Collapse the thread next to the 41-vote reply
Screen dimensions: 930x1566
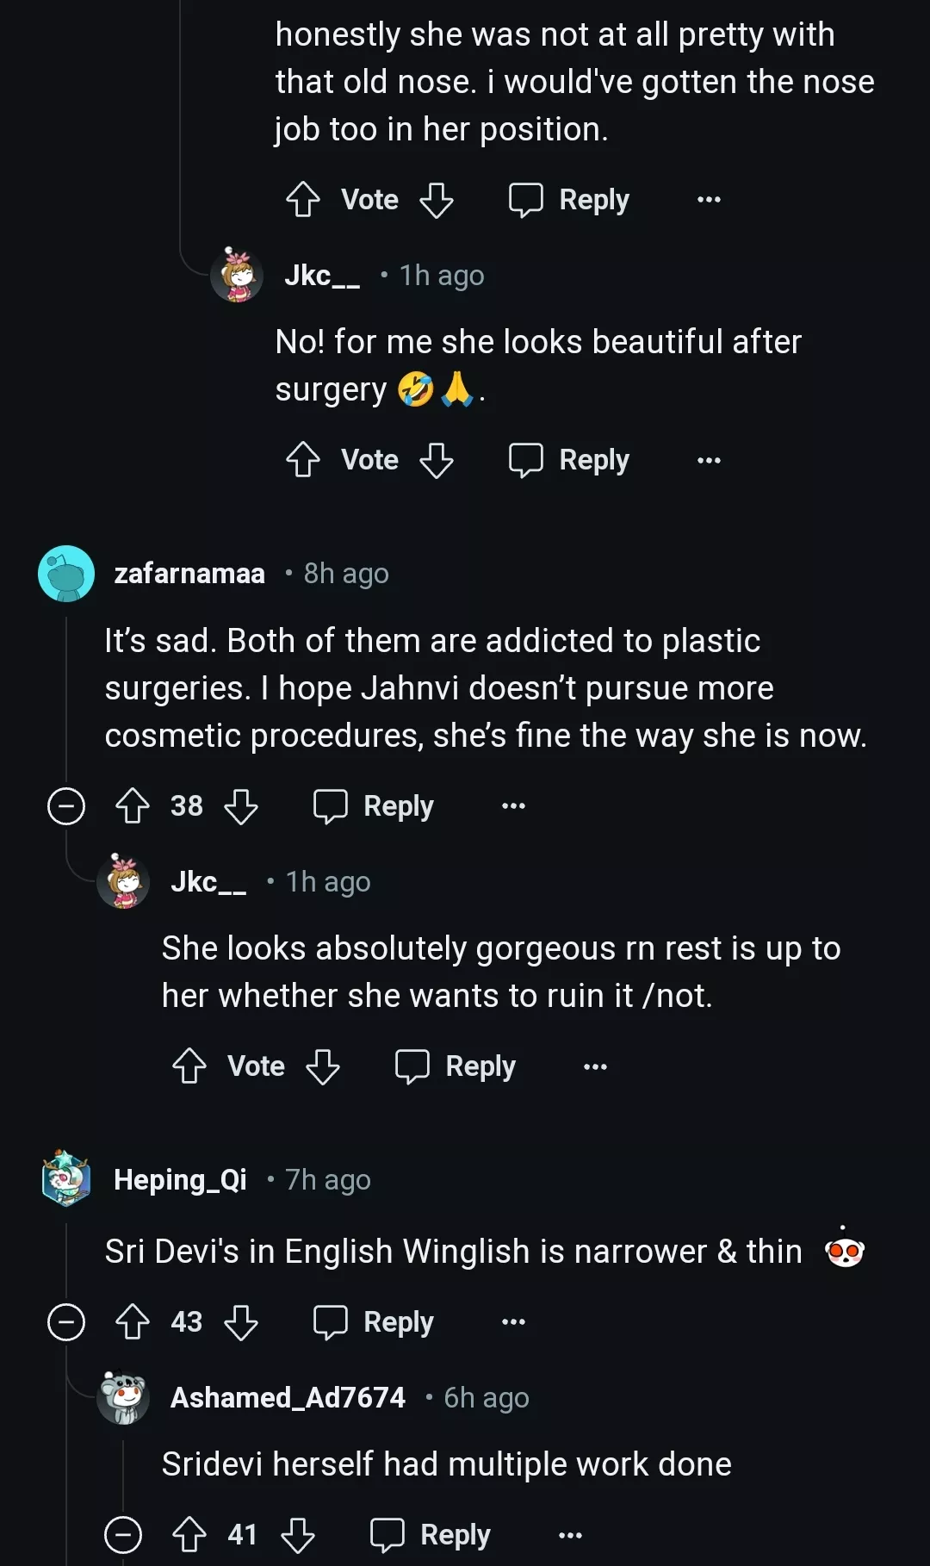point(125,1533)
